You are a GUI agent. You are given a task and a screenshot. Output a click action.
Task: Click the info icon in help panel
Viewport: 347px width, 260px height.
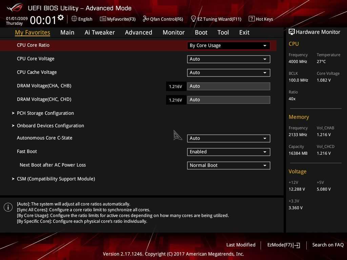coord(8,207)
